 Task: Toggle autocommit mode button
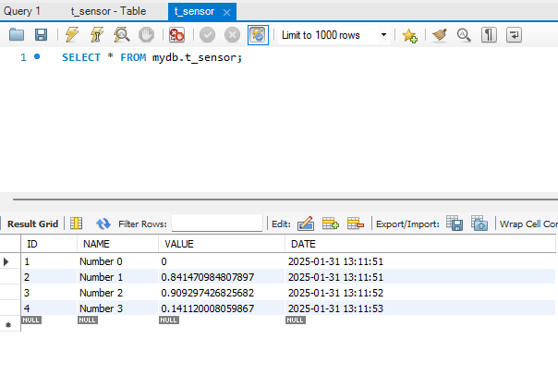[258, 35]
